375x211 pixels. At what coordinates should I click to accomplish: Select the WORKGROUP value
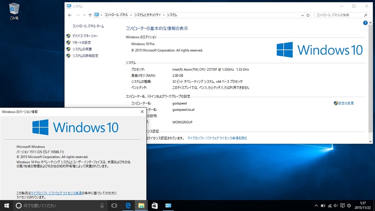(182, 122)
